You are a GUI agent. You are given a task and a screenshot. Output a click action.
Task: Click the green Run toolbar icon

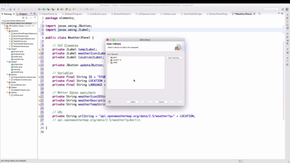[44, 9]
